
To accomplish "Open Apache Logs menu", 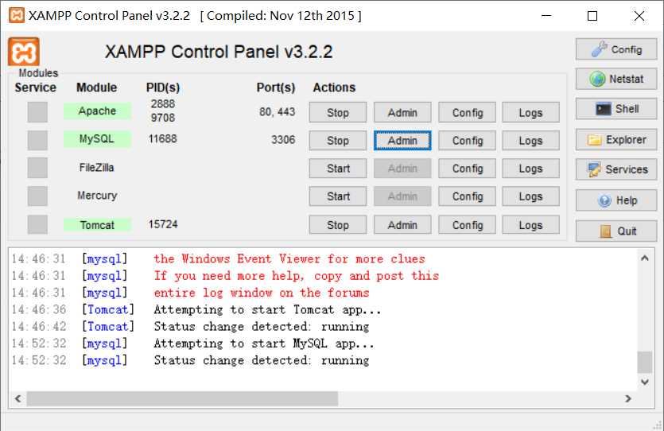I will (530, 112).
